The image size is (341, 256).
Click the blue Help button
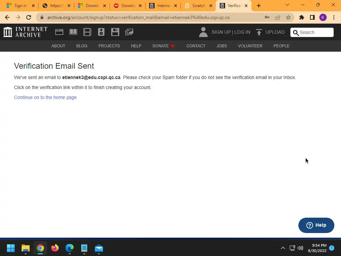(x=316, y=225)
